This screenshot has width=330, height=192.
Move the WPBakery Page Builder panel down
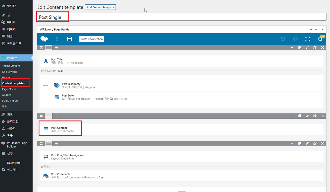(316, 29)
